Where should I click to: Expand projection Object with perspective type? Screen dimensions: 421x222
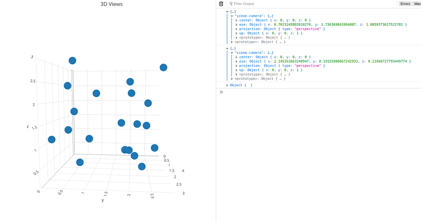pyautogui.click(x=236, y=29)
